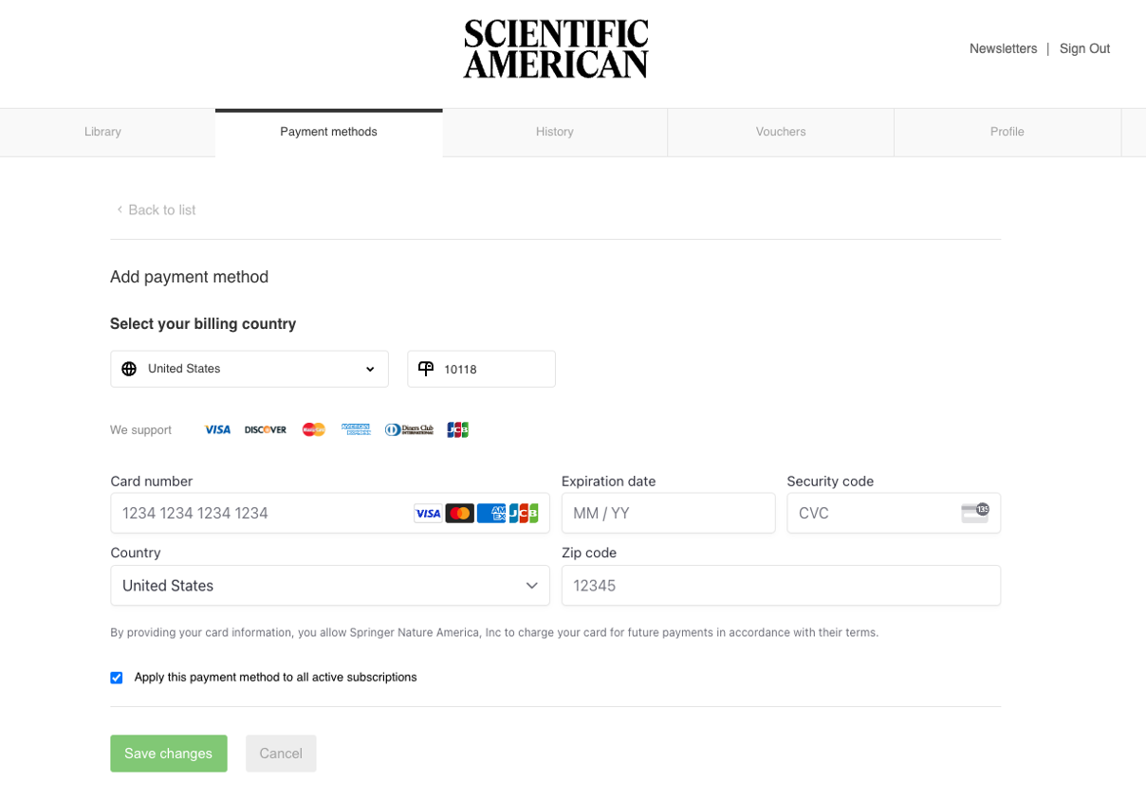Click the American Express supported card icon
Screen dimensions: 1146x800
(x=356, y=429)
